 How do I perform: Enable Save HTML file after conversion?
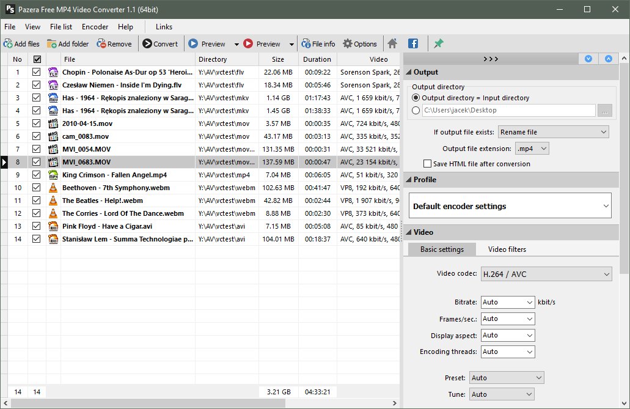(428, 164)
